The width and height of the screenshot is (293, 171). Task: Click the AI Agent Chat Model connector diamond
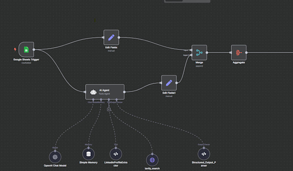pos(93,100)
